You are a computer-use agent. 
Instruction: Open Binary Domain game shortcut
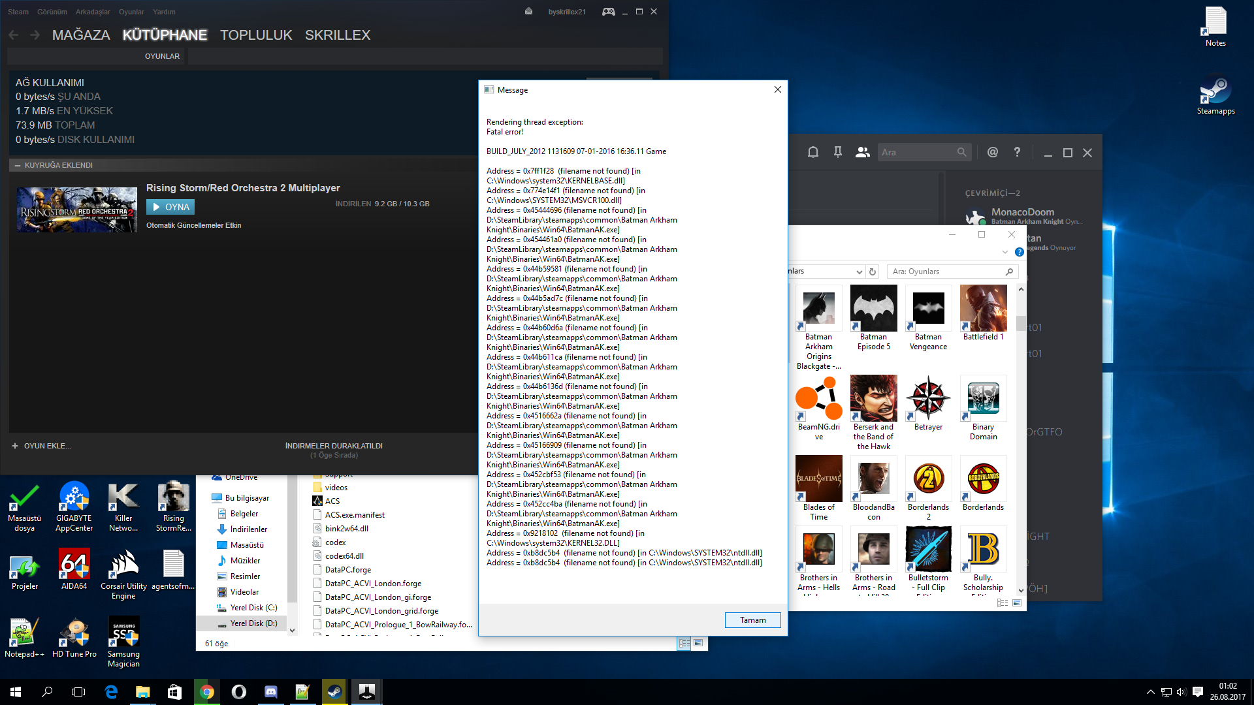click(984, 409)
